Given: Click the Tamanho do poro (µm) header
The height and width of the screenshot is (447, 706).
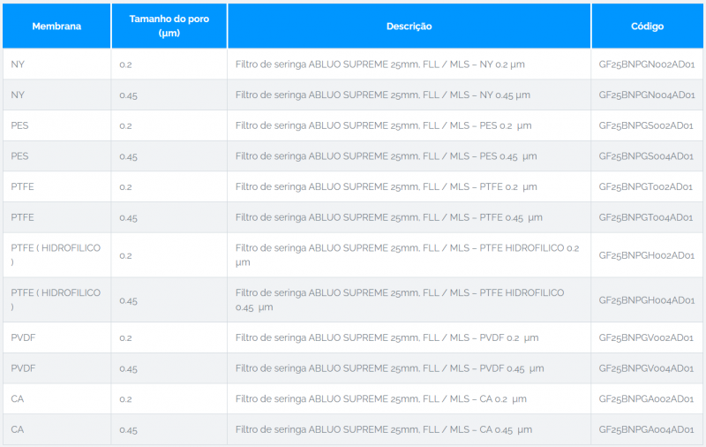Looking at the screenshot, I should 169,27.
